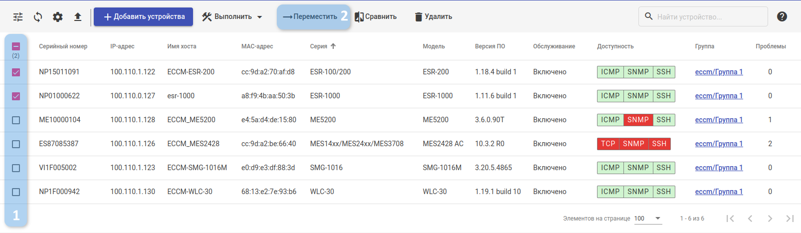Click the Сравнить toolbar item
801x233 pixels.
tap(376, 17)
